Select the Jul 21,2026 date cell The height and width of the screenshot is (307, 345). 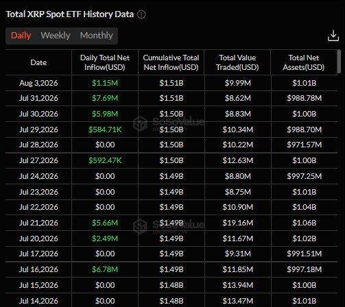[x=38, y=223]
